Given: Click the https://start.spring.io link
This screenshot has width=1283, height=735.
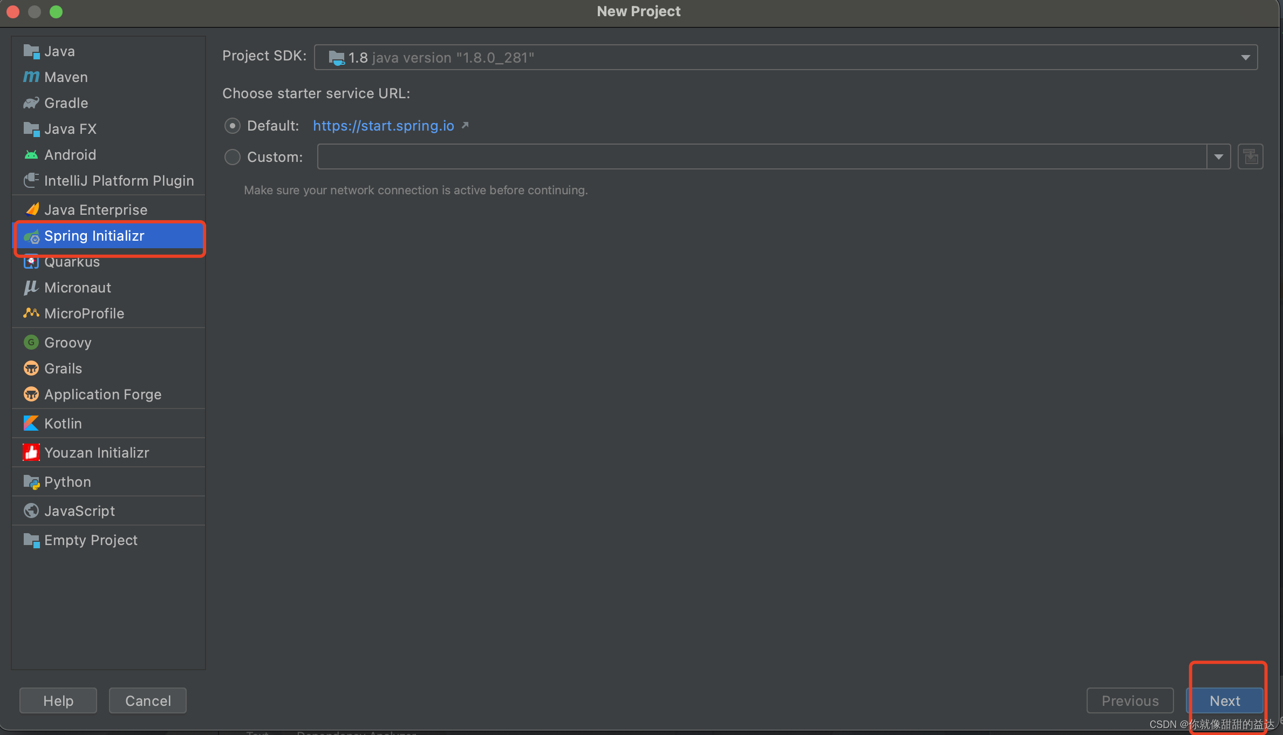Looking at the screenshot, I should (384, 124).
